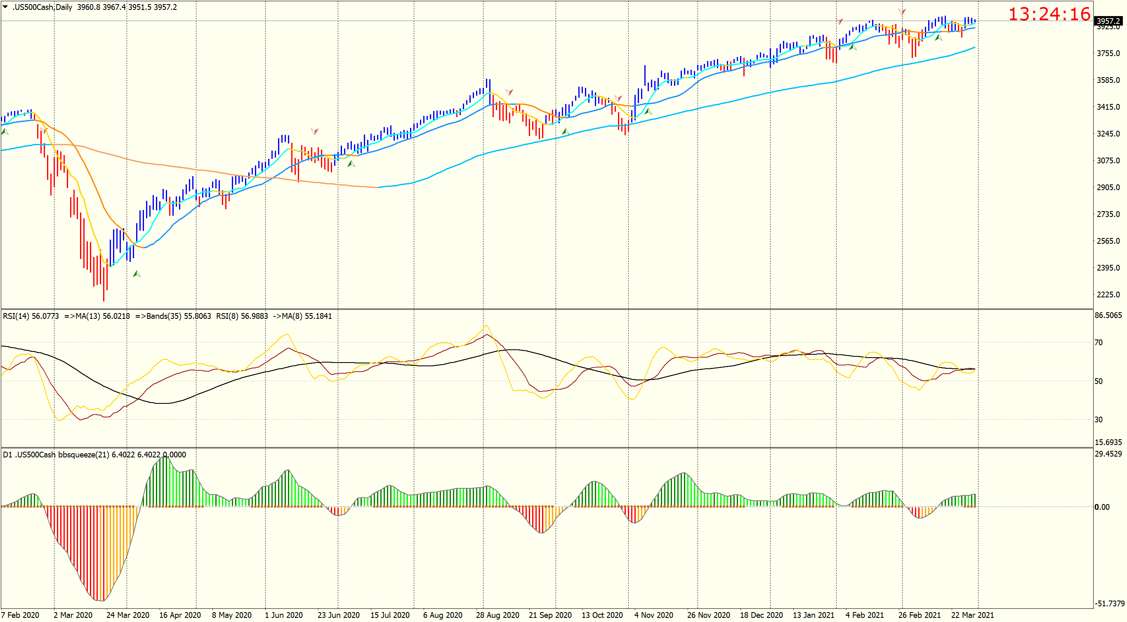Select the last green buy arrow in March 2021
Viewport: 1127px width, 622px height.
click(x=938, y=38)
